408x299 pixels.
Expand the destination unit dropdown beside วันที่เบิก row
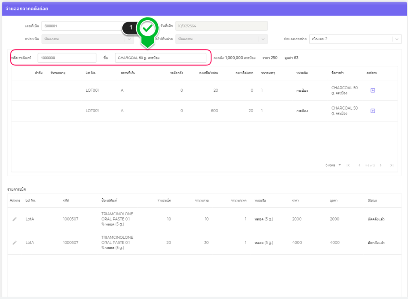[263, 39]
